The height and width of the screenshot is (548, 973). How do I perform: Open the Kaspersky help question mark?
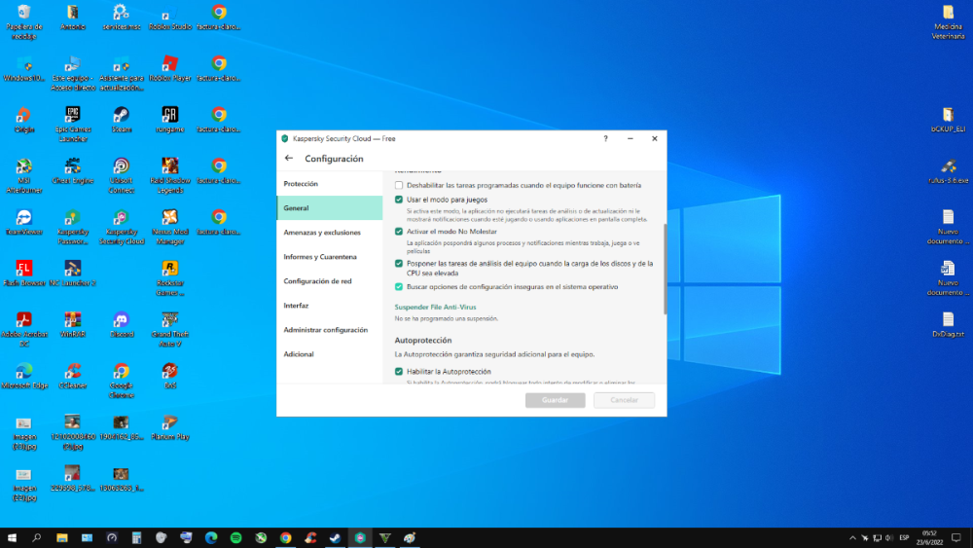tap(605, 138)
